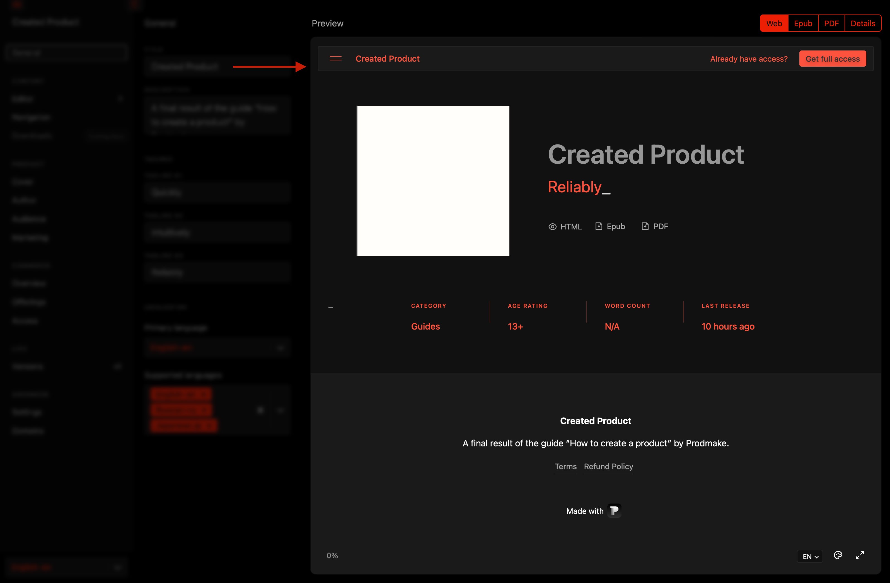The height and width of the screenshot is (583, 890).
Task: Clear all supported languages with the X
Action: pos(261,410)
